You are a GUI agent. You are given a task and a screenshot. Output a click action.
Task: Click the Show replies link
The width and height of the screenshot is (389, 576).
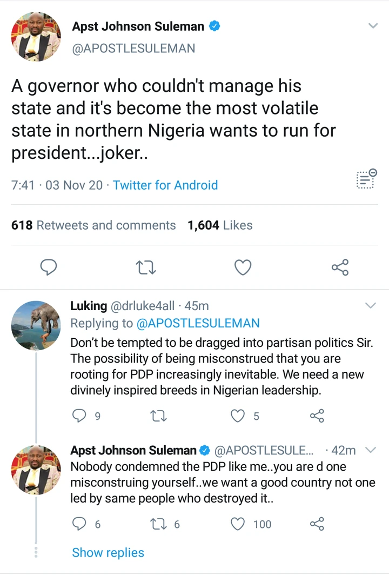tap(108, 553)
